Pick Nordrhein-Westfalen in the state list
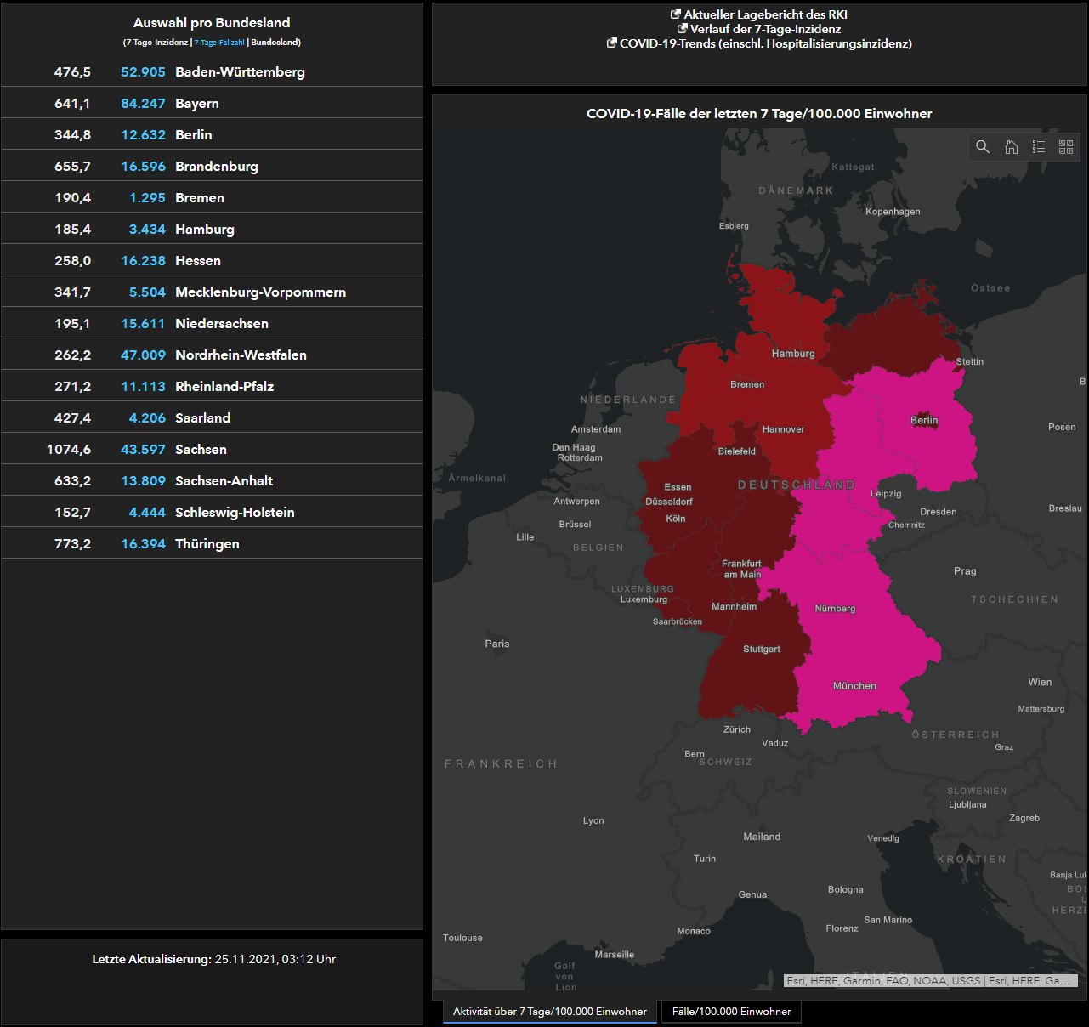1089x1027 pixels. pyautogui.click(x=212, y=355)
